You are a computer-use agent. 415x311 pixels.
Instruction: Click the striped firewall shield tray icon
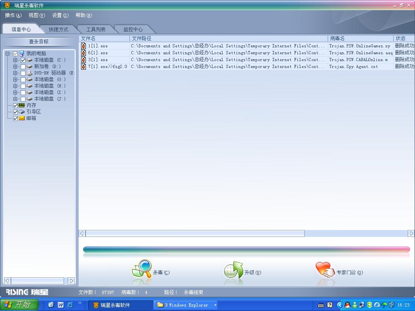click(391, 305)
